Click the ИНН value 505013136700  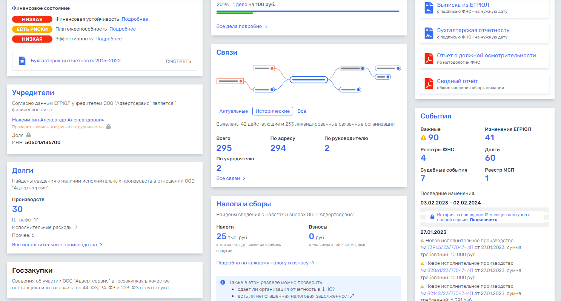pos(43,143)
